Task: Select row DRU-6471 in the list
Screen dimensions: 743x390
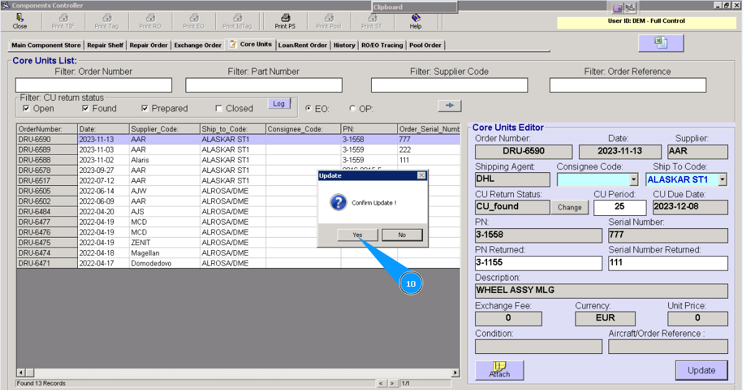Action: click(239, 263)
